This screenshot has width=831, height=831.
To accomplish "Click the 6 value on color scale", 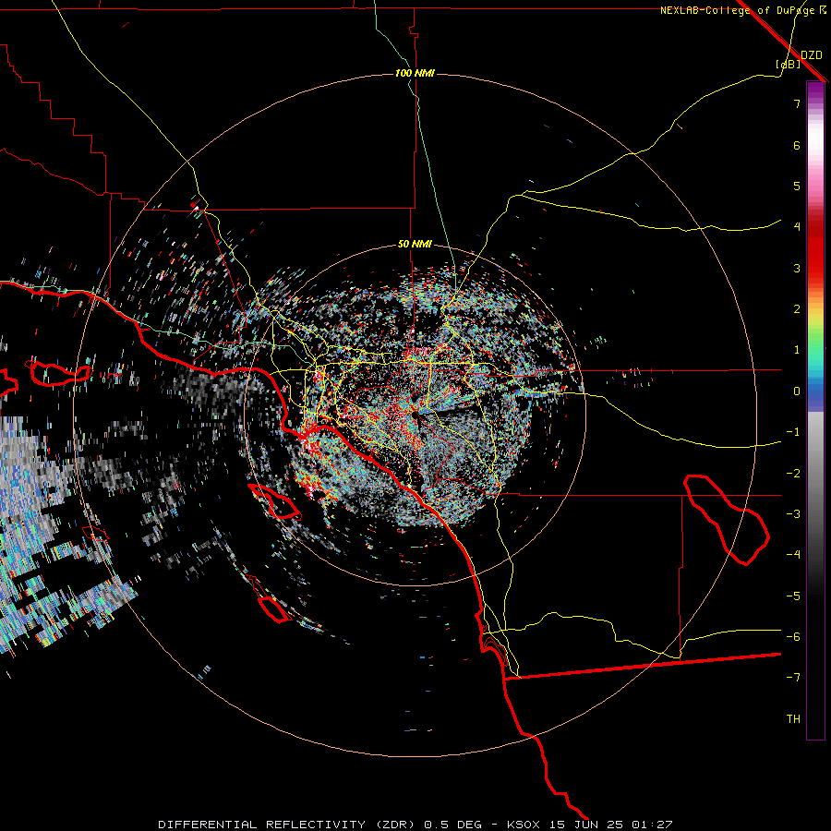I will [x=797, y=145].
